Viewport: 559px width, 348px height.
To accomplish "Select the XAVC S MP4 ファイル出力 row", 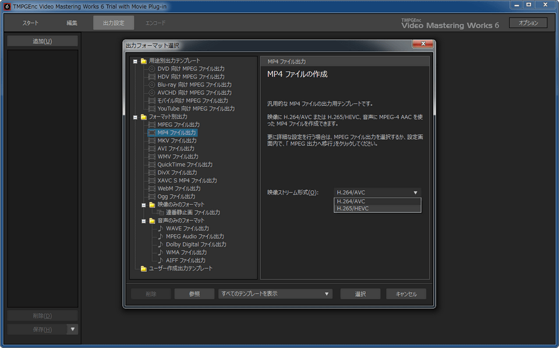I will point(187,180).
